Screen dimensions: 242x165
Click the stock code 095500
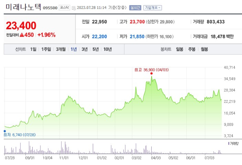50,8
